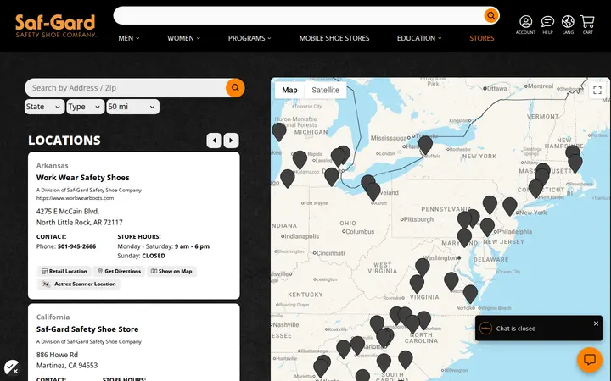Click the leftmost pin in Michigan
The width and height of the screenshot is (611, 381).
279,131
